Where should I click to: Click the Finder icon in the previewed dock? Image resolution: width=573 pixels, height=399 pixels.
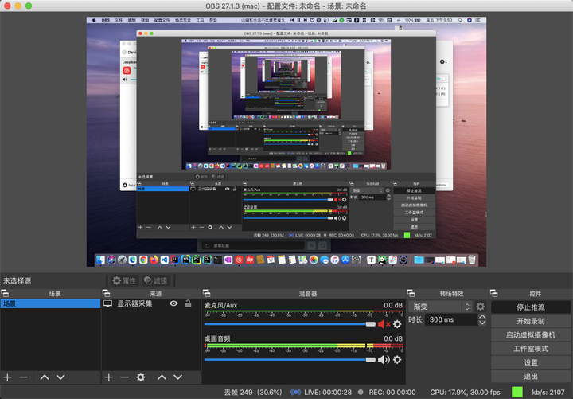(x=100, y=260)
